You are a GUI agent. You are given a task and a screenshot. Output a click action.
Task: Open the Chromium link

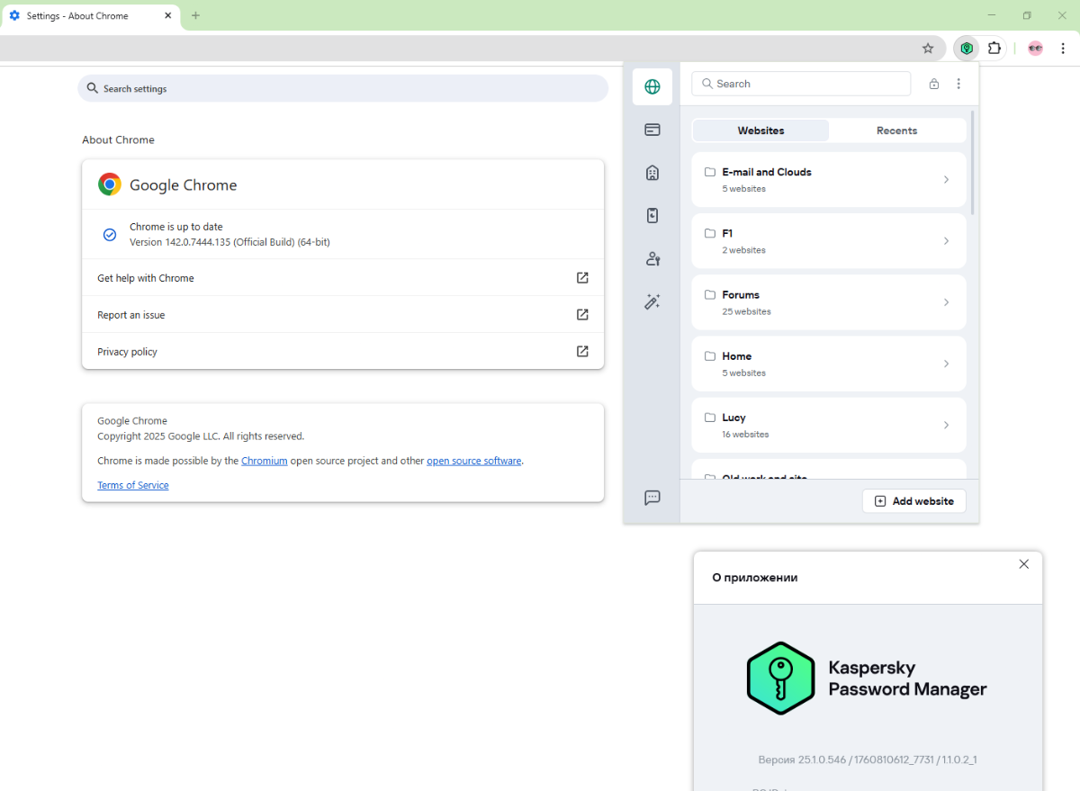pyautogui.click(x=264, y=461)
